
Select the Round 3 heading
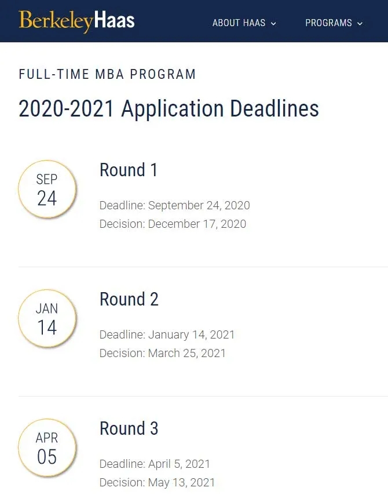(129, 428)
